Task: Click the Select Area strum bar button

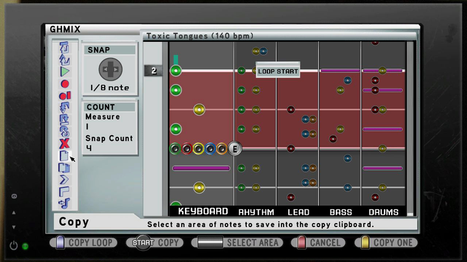Action: (237, 242)
